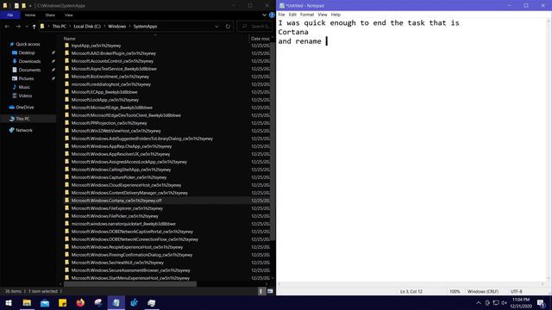Viewport: 552px width, 310px height.
Task: Switch to Notepad in the taskbar
Action: coord(116,302)
